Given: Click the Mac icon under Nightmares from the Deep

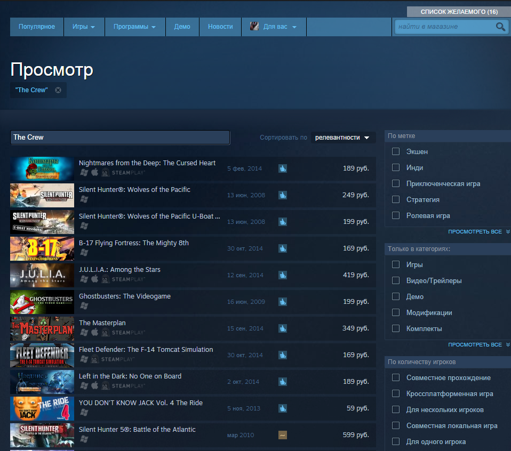Looking at the screenshot, I should click(94, 172).
